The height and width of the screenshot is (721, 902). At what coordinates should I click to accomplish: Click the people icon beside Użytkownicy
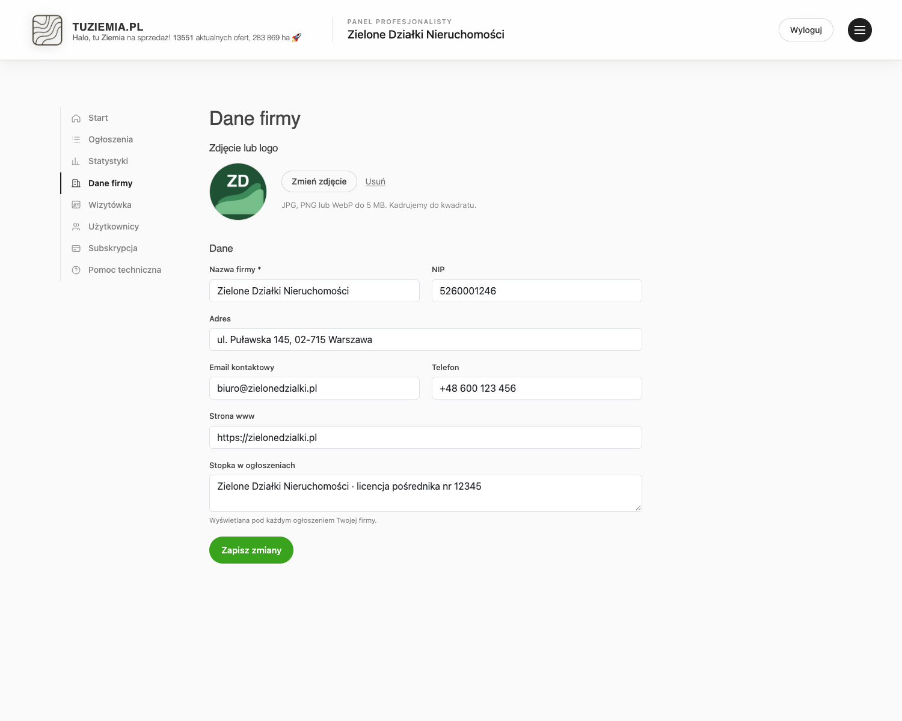[76, 227]
